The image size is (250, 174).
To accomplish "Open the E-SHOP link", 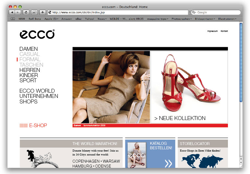I will tap(38, 126).
